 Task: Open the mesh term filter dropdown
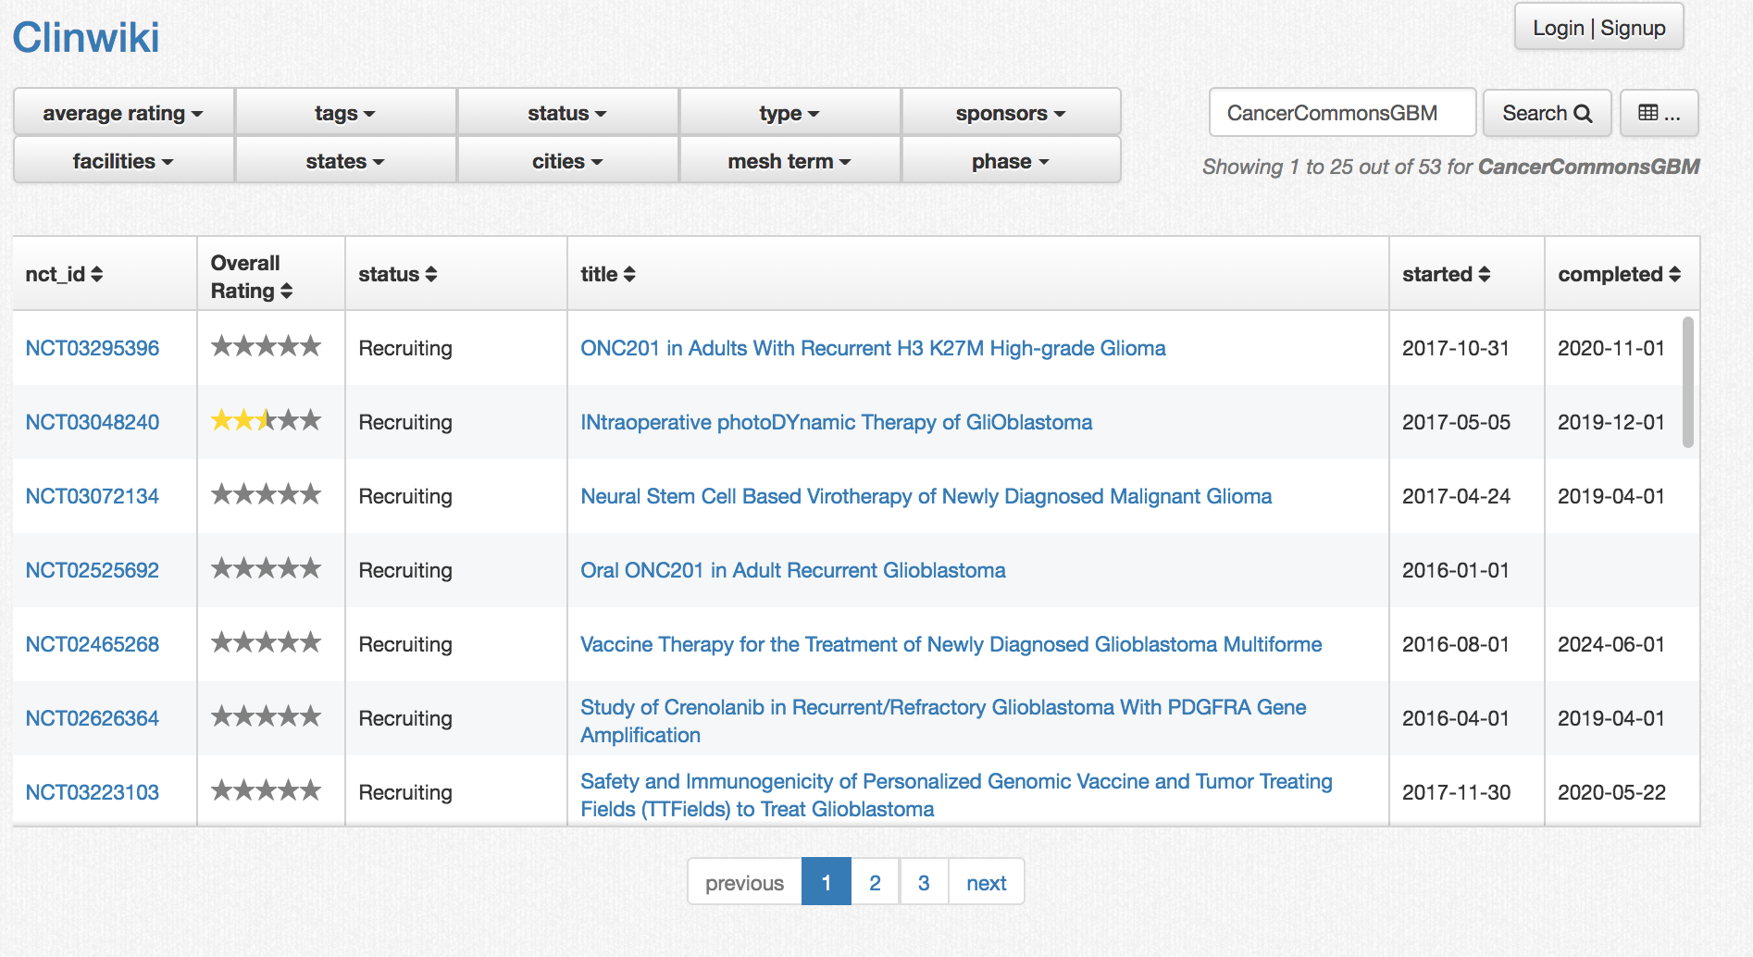pos(789,161)
